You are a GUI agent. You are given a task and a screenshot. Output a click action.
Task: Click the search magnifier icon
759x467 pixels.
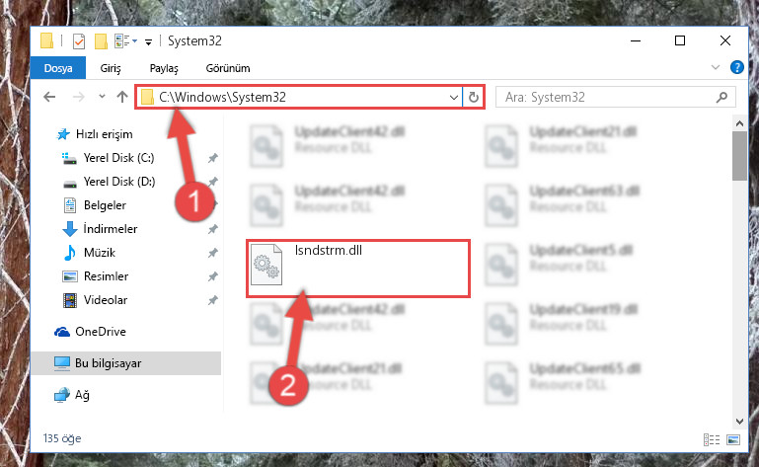721,98
